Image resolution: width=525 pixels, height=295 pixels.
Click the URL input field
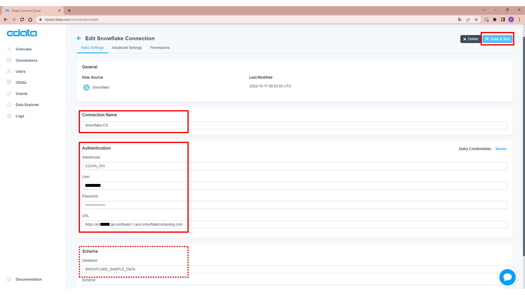coord(294,225)
